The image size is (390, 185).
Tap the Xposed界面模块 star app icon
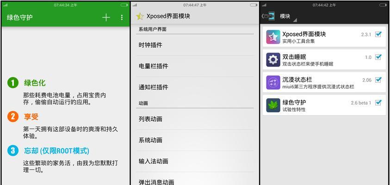click(x=273, y=37)
